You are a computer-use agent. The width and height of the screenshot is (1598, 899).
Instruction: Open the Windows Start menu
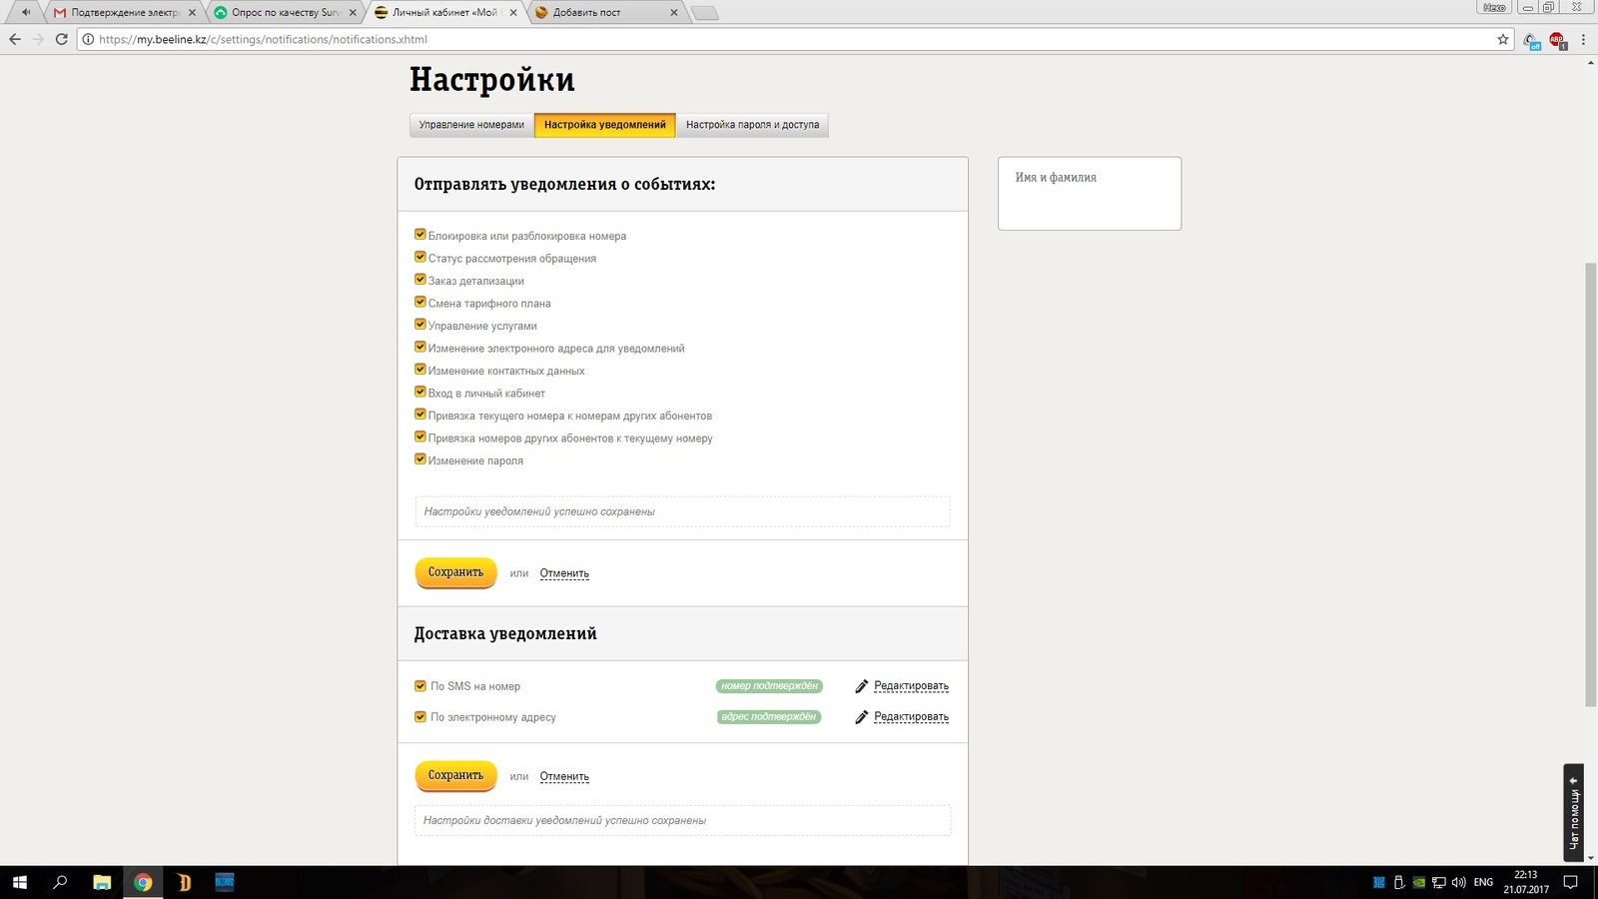(x=20, y=882)
